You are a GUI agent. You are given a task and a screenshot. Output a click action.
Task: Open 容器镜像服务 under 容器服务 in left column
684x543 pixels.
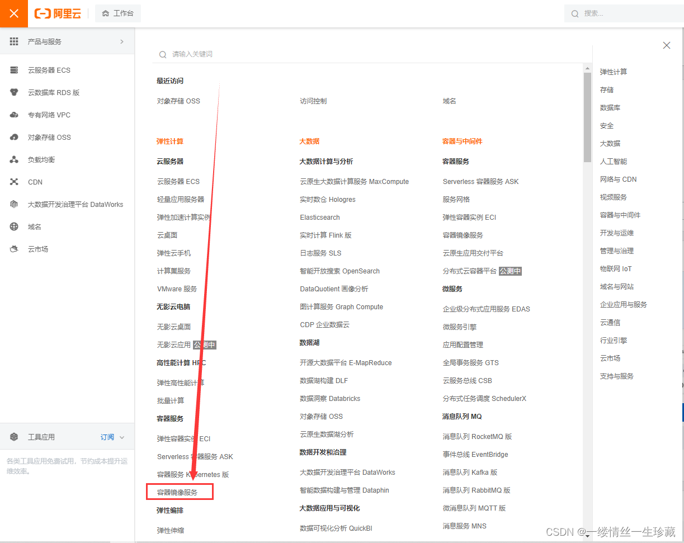coord(177,492)
